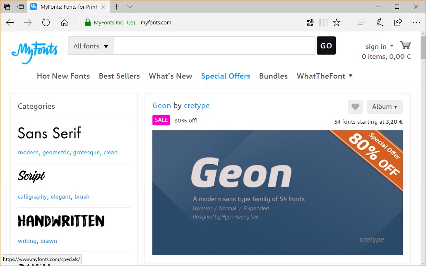426x266 pixels.
Task: Click the browser refresh icon
Action: click(46, 23)
